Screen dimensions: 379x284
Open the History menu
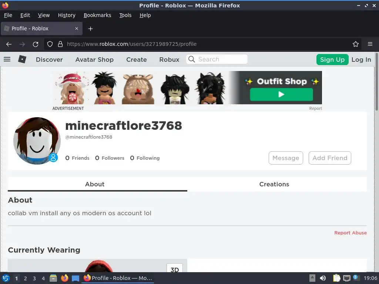pos(67,15)
